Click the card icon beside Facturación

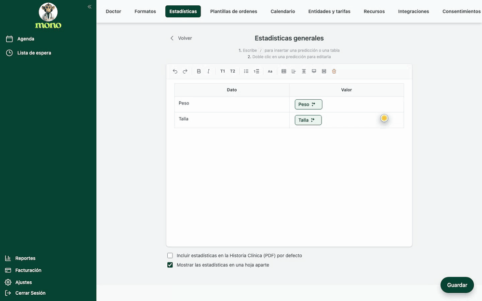(x=8, y=270)
